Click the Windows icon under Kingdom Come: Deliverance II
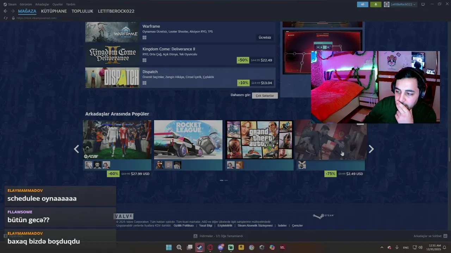This screenshot has height=253, width=451. tap(144, 60)
